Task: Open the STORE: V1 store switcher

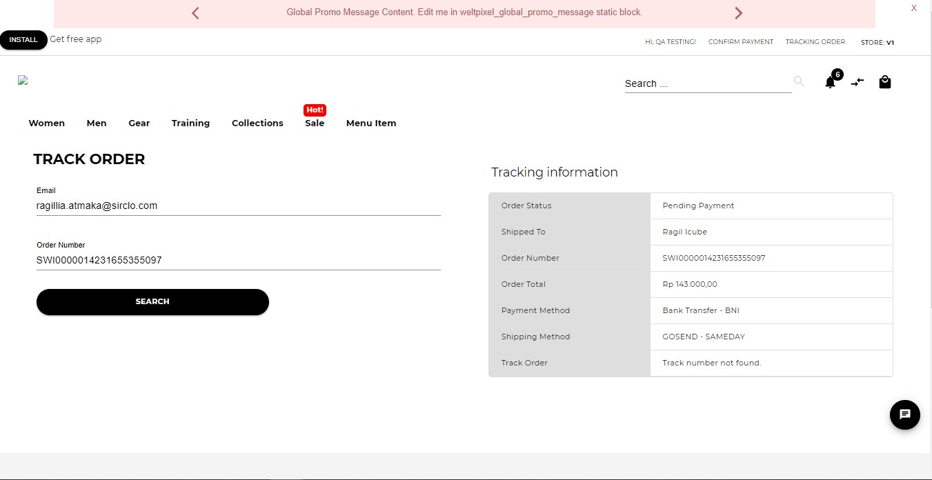Action: [x=877, y=42]
